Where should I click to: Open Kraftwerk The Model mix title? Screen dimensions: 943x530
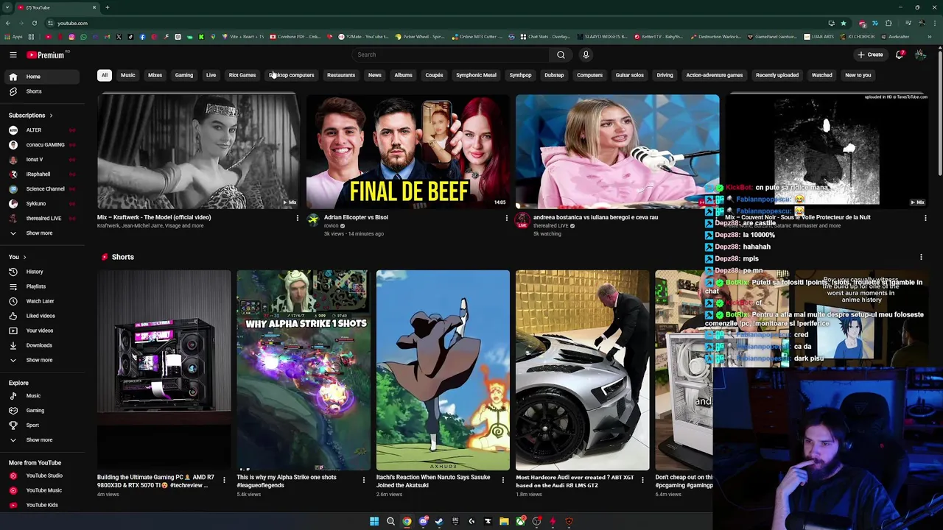coord(154,217)
